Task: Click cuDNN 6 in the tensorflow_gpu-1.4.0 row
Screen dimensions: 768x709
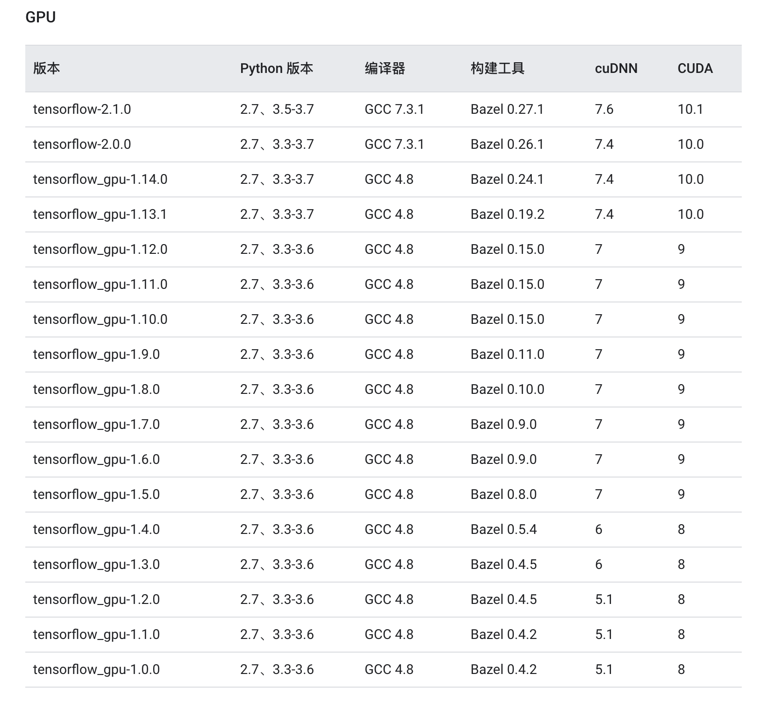Action: click(x=599, y=530)
